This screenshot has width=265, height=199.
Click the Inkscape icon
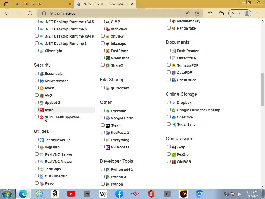click(107, 44)
